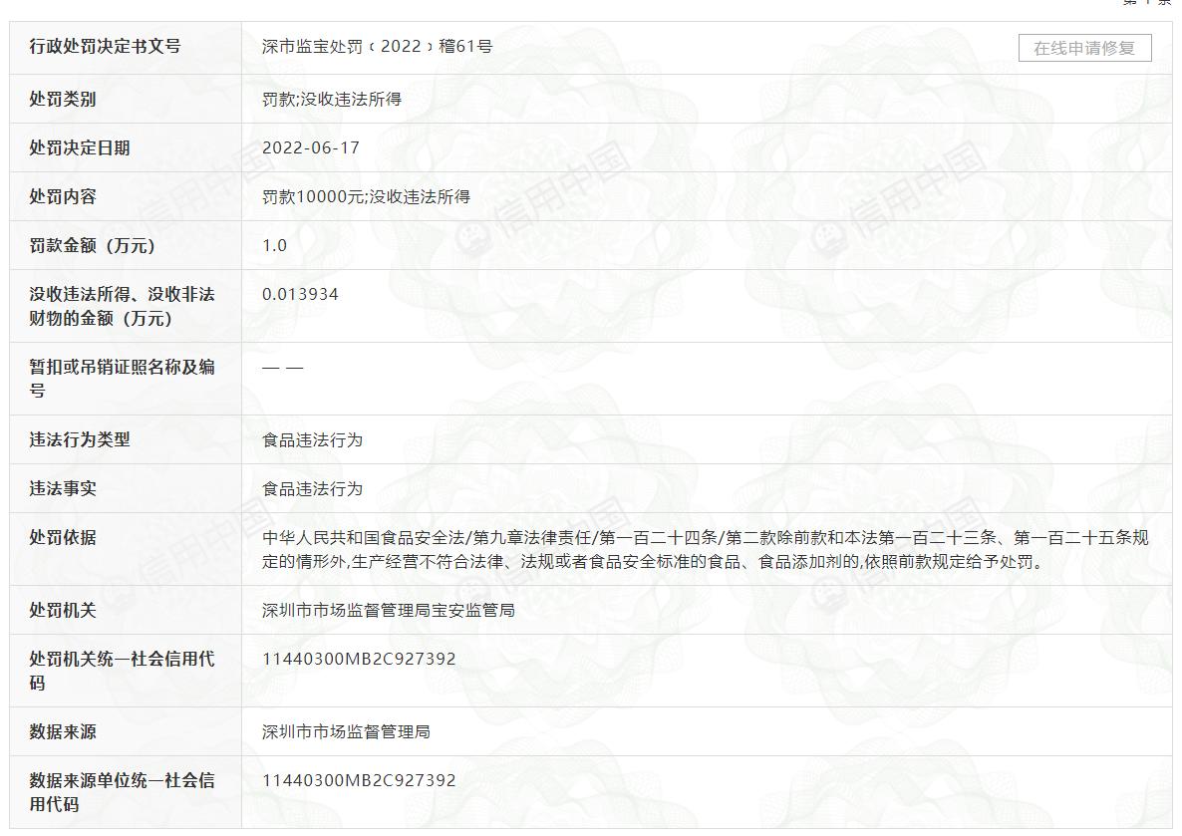Viewport: 1182px width, 836px height.
Task: Select the credit code 11440300MB2C927392 of the authority
Action: click(x=357, y=658)
